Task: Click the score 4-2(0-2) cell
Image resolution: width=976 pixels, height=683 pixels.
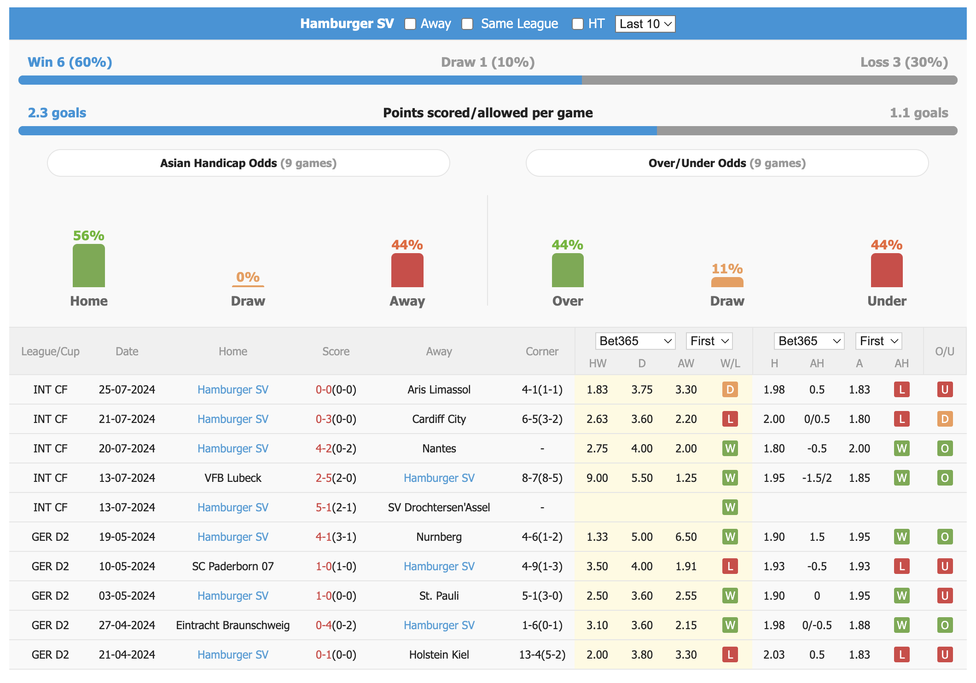Action: coord(336,448)
